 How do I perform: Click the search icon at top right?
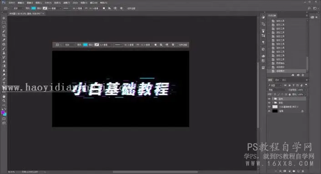309,8
